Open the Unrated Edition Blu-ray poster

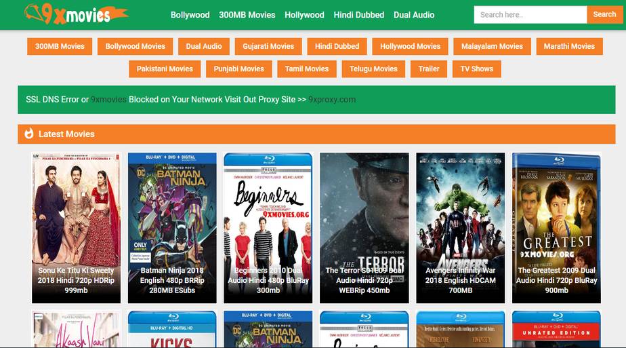pos(556,329)
